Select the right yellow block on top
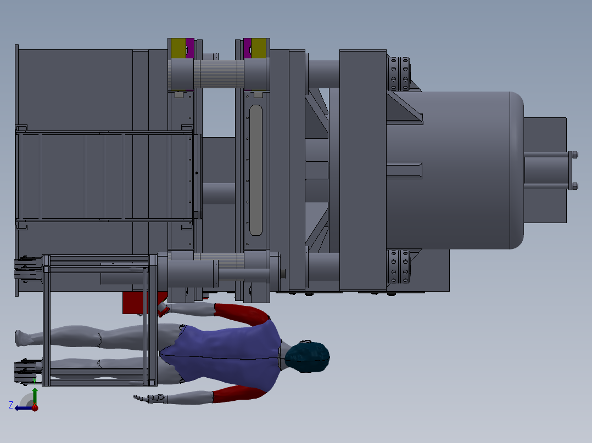592x443 pixels. pos(259,48)
